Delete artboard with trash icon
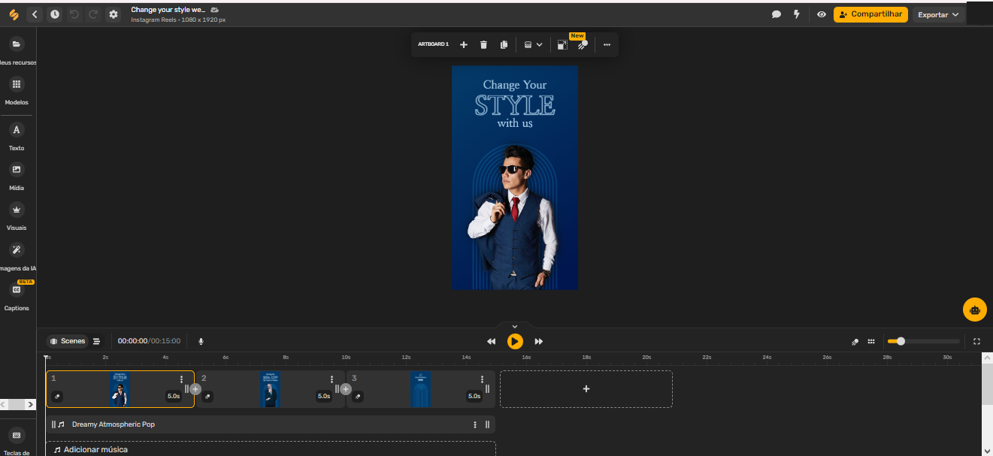The image size is (993, 456). pos(483,45)
